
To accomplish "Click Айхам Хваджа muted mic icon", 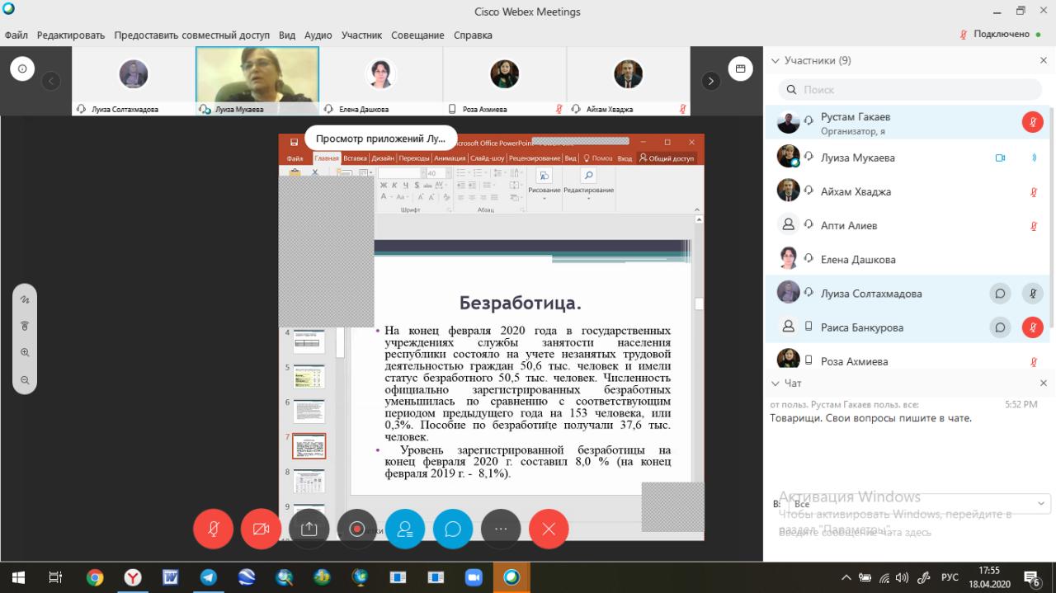I will [1033, 192].
